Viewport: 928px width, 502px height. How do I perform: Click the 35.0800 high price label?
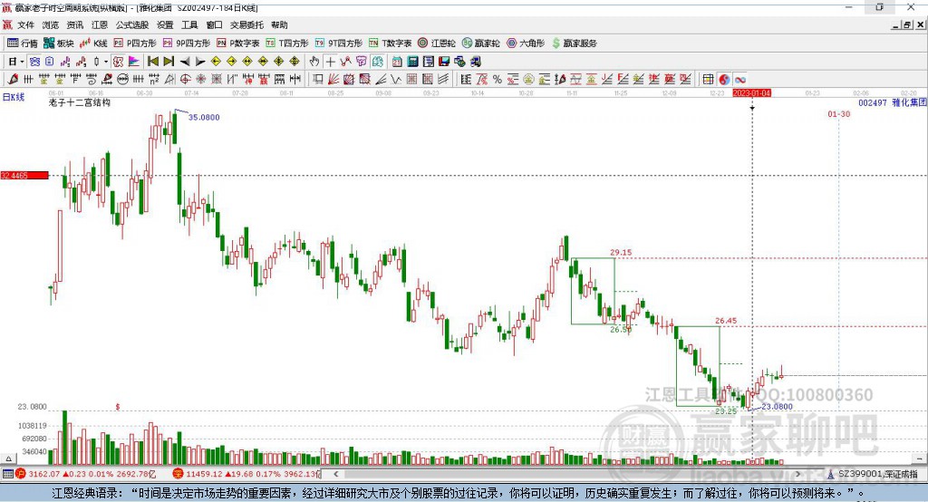coord(204,117)
